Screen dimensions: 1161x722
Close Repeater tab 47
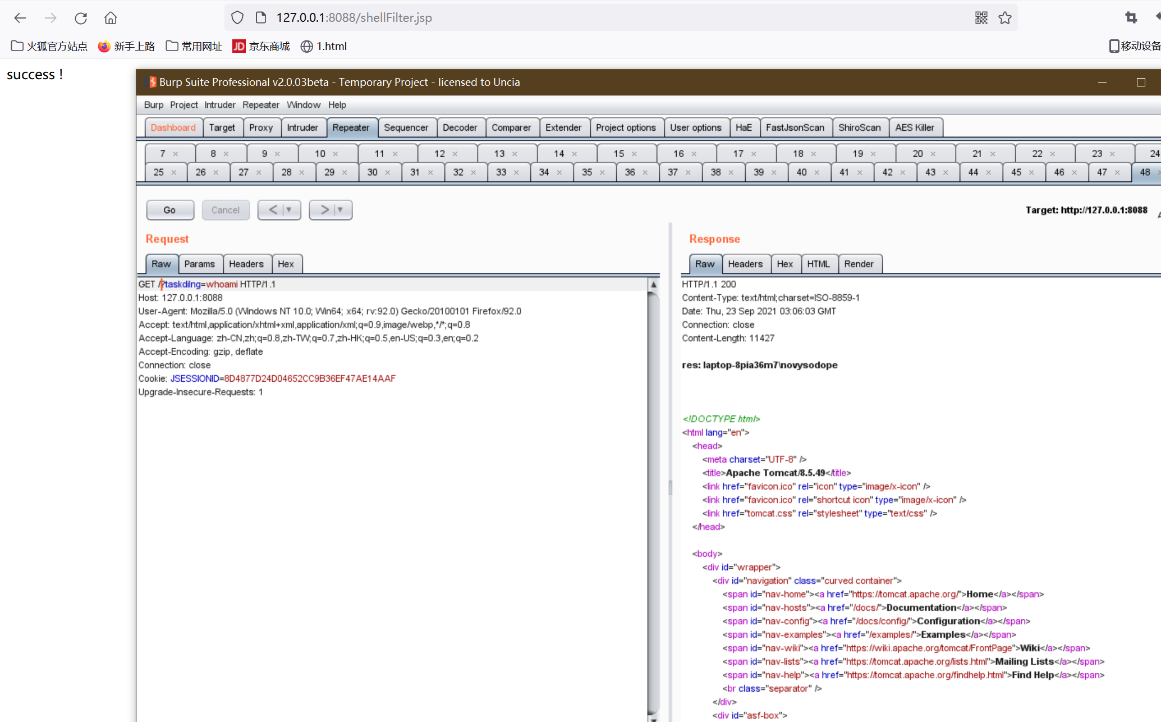coord(1117,172)
